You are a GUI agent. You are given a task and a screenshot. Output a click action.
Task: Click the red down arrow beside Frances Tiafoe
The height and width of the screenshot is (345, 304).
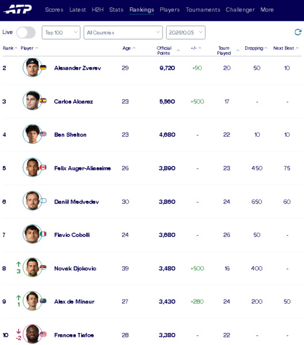tap(19, 331)
